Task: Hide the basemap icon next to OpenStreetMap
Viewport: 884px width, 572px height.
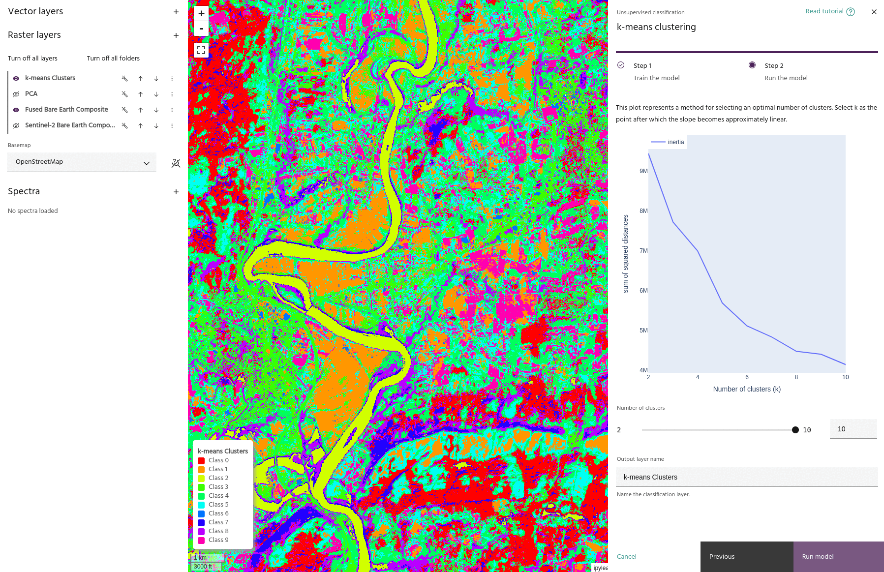Action: (176, 163)
